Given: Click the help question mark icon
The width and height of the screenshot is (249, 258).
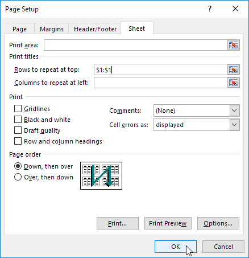Looking at the screenshot, I should pyautogui.click(x=210, y=9).
